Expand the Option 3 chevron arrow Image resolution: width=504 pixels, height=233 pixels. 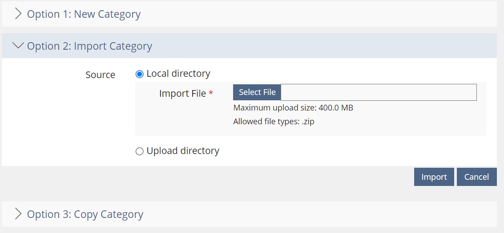tap(18, 214)
